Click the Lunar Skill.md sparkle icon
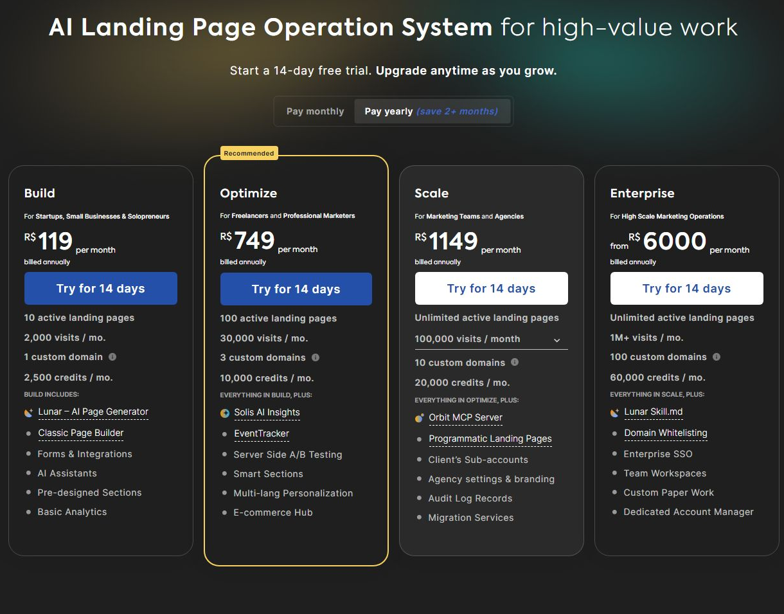Viewport: 784px width, 614px height. 615,413
